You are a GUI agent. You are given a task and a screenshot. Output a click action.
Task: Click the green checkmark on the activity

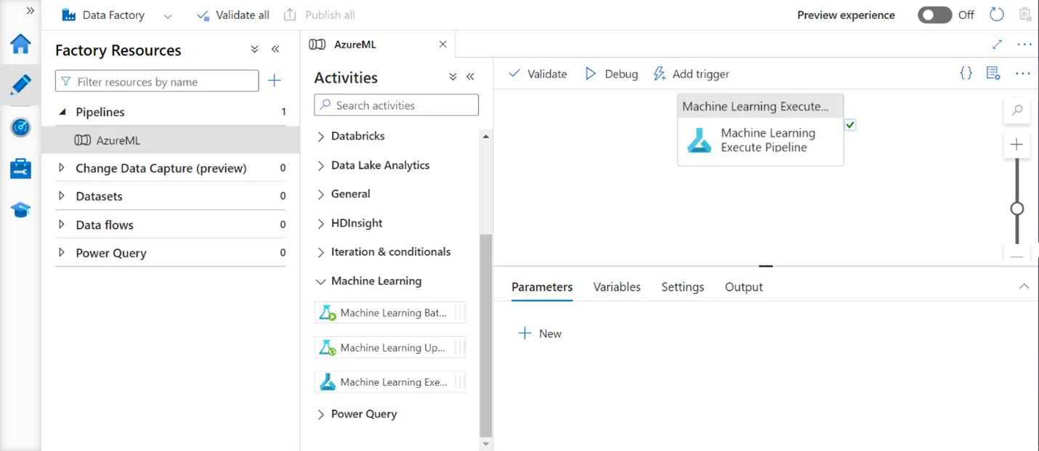point(850,125)
